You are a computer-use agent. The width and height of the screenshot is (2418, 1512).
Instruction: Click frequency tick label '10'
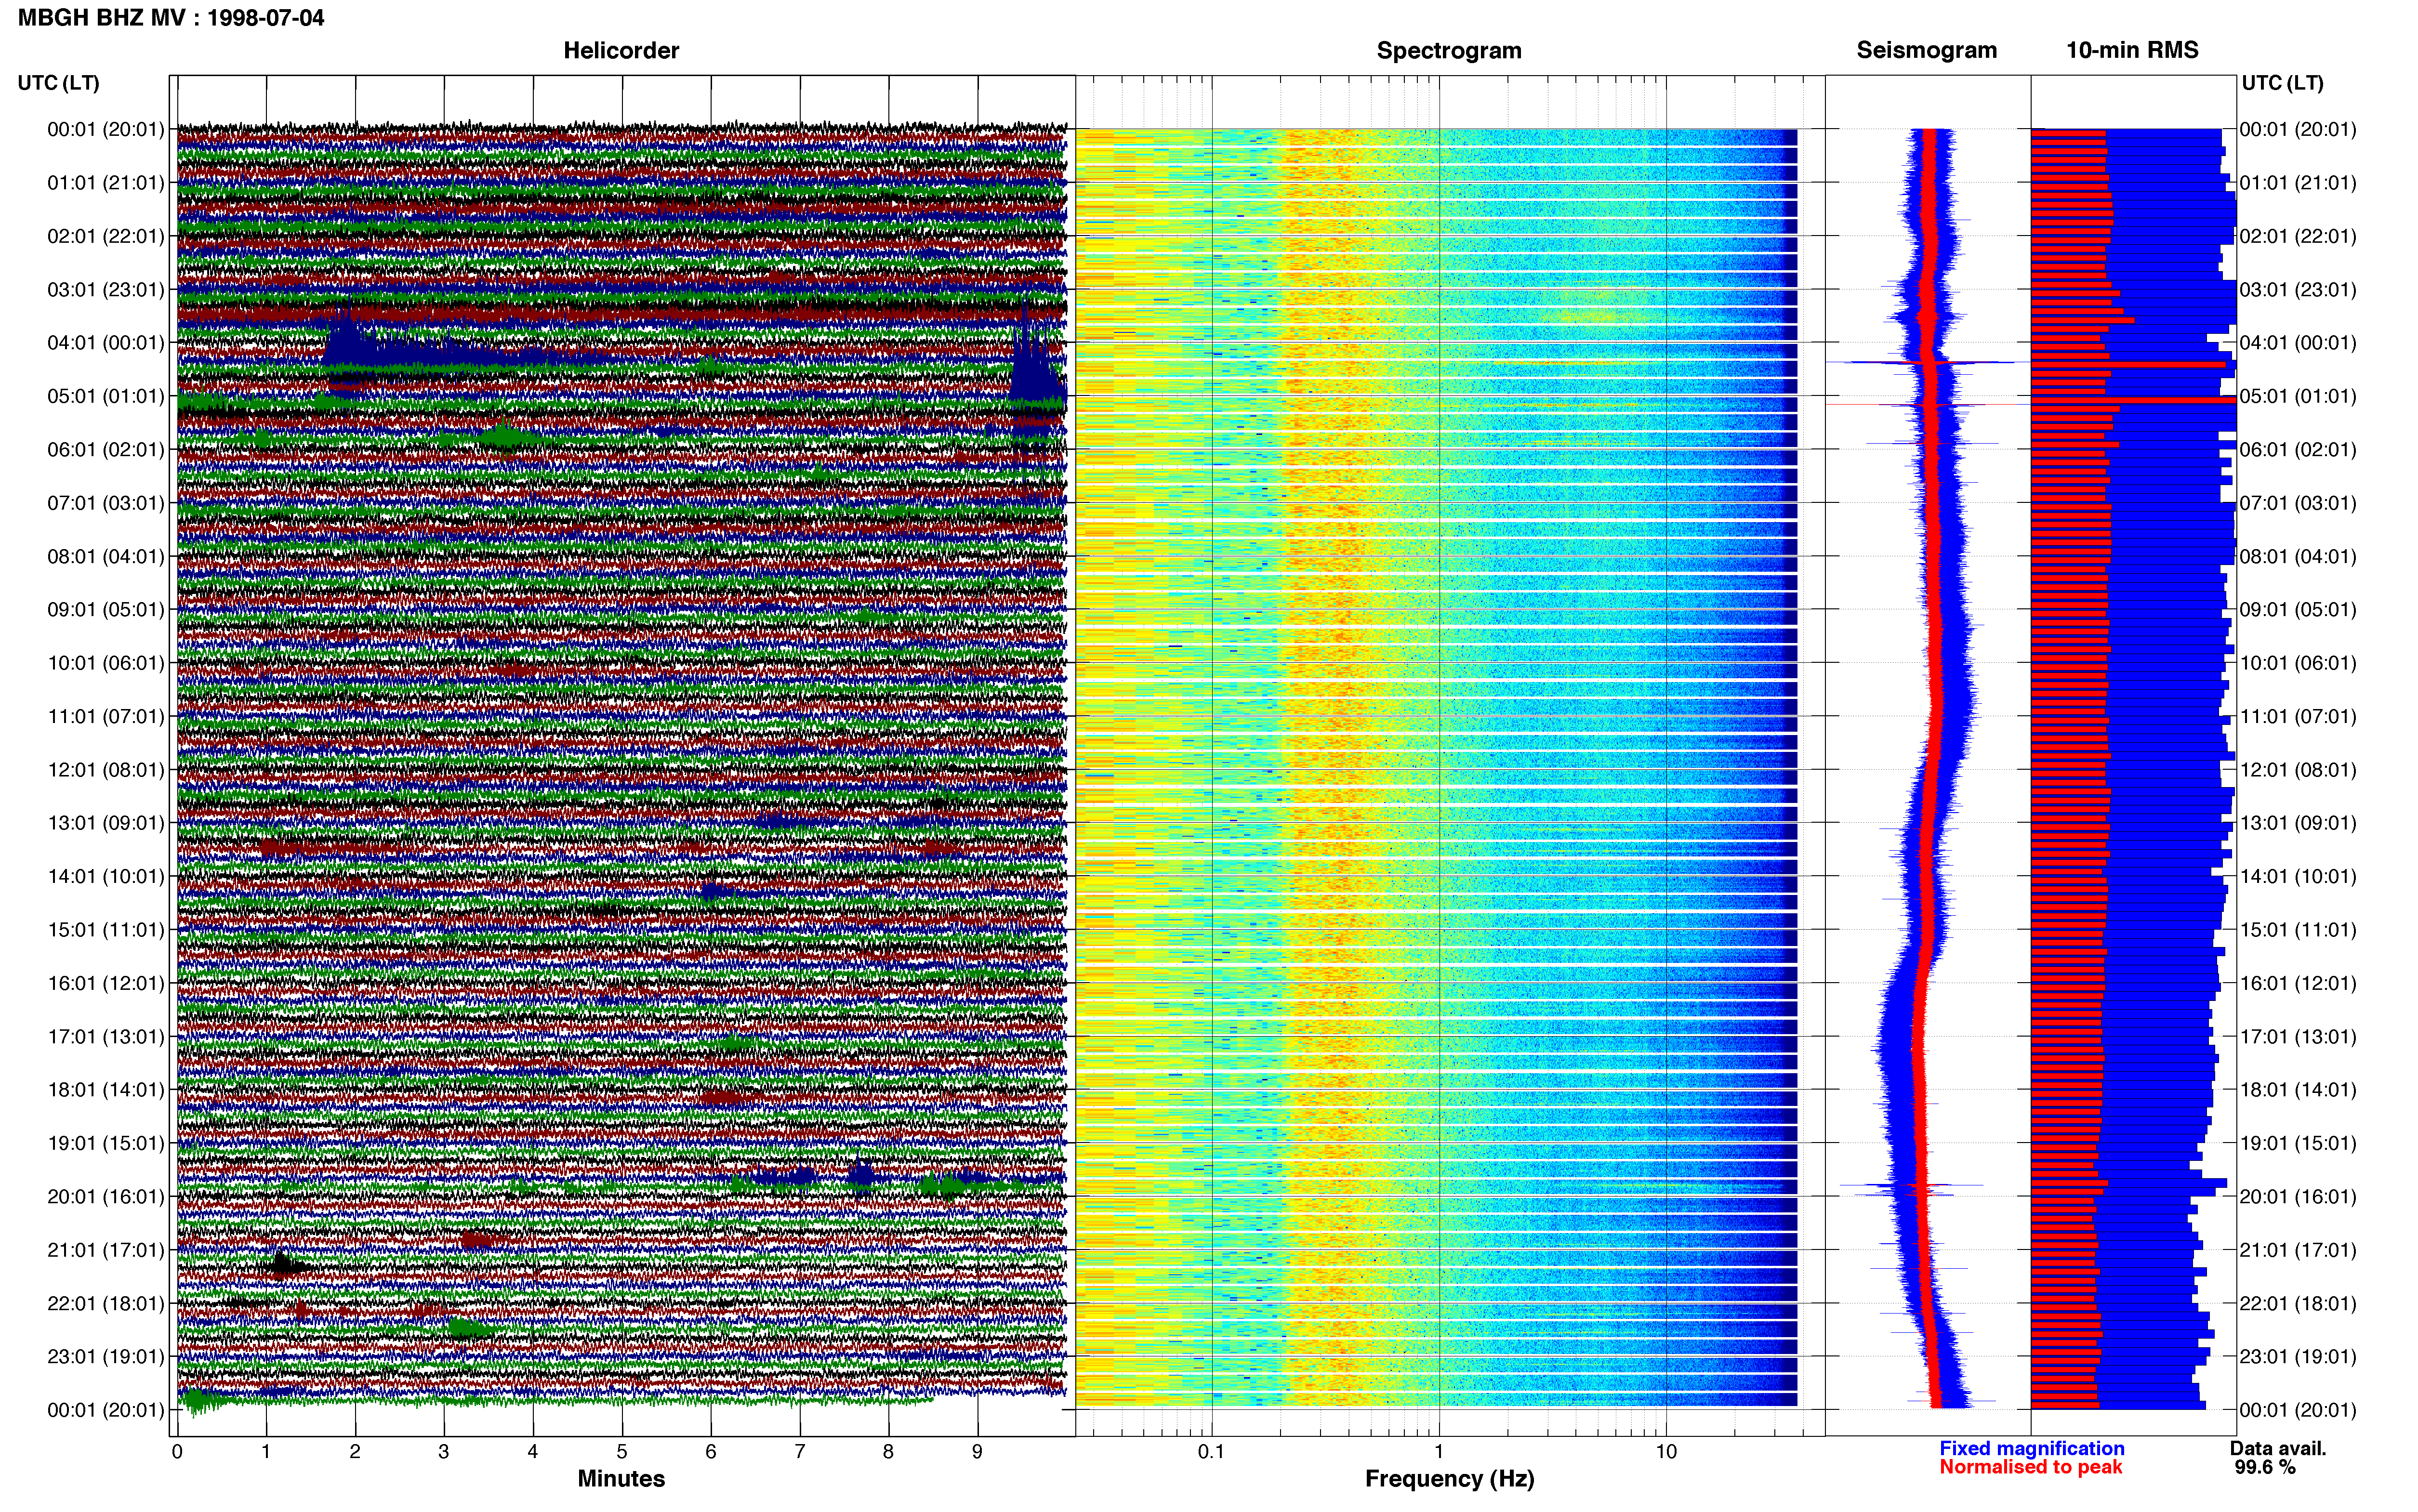(x=1666, y=1452)
